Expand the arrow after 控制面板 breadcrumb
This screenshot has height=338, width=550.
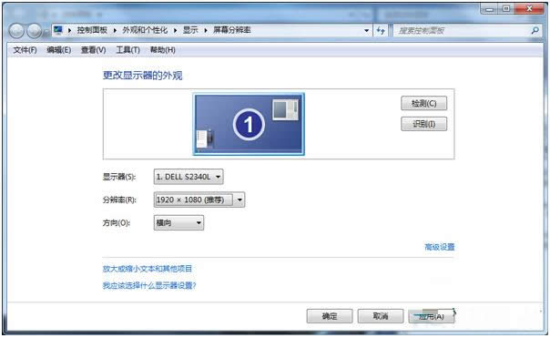point(115,31)
